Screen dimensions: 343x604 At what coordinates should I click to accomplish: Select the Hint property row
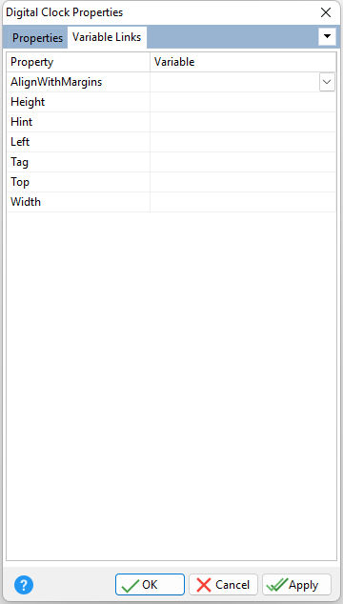point(171,122)
